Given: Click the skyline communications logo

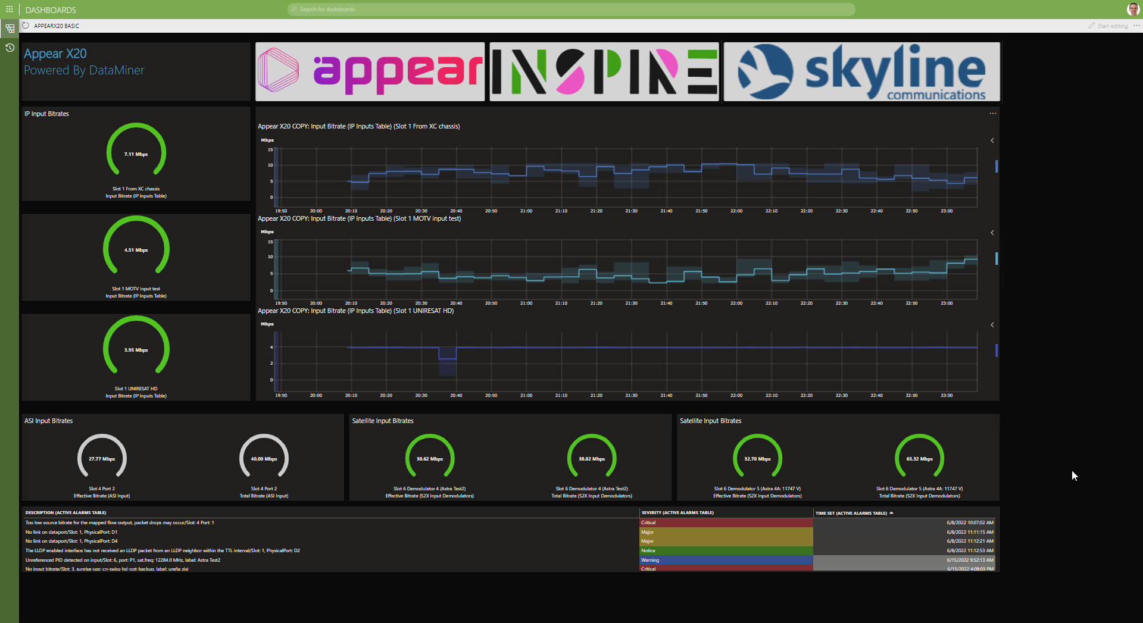Looking at the screenshot, I should coord(862,71).
